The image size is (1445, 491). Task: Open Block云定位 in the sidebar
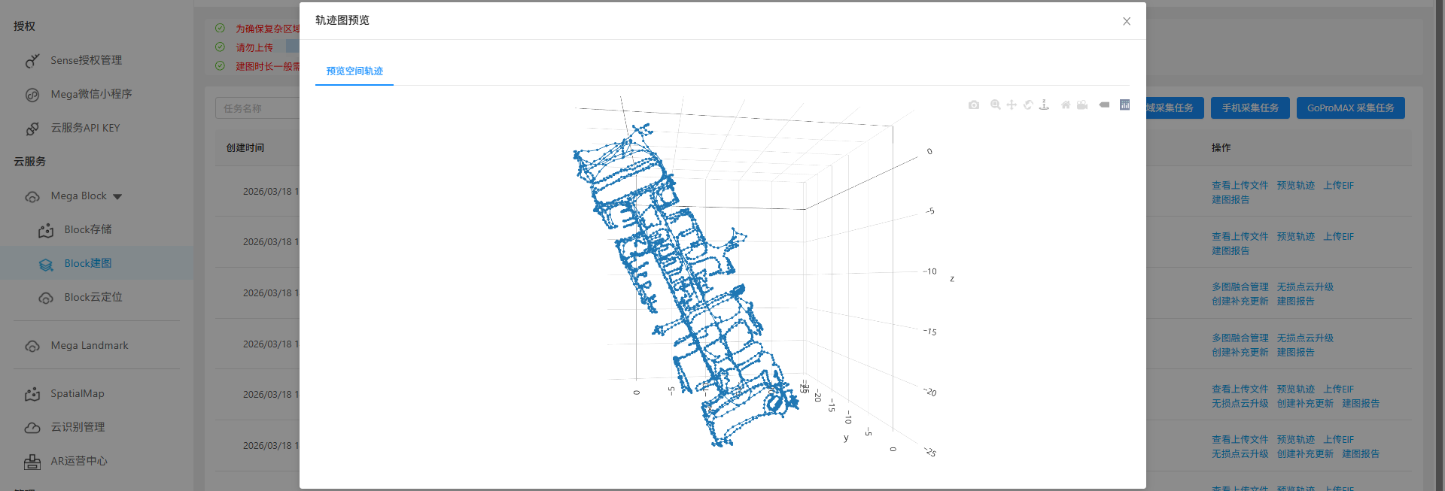coord(93,297)
